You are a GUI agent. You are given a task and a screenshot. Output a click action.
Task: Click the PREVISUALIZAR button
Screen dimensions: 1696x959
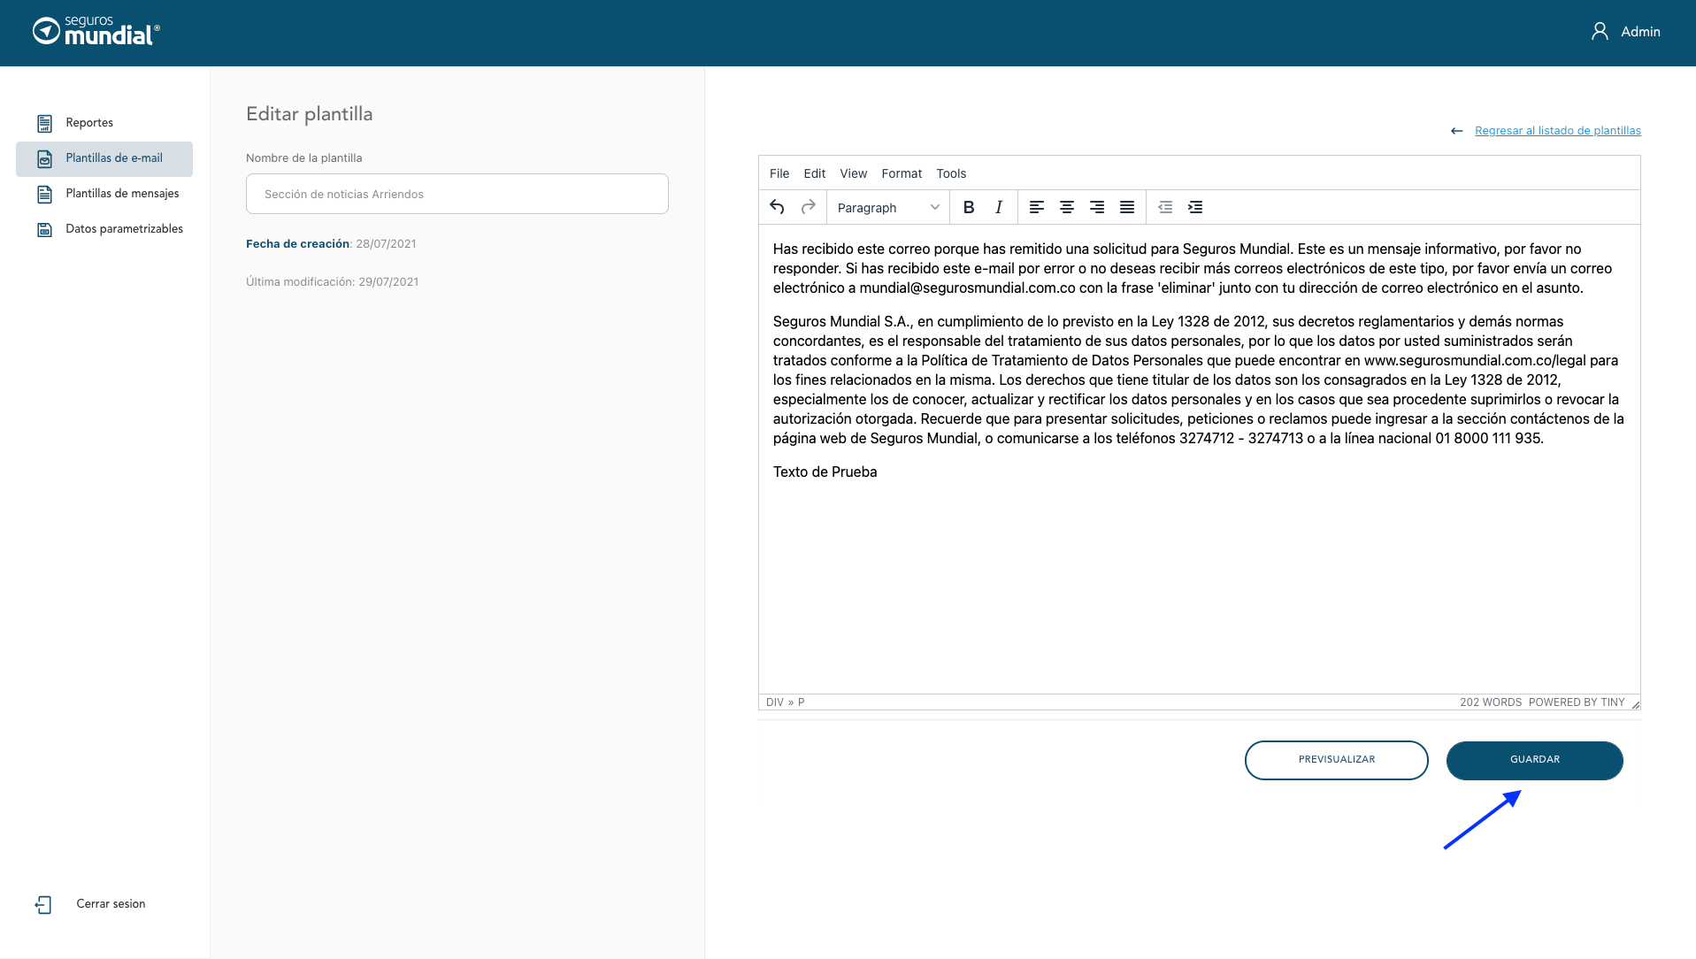point(1336,760)
